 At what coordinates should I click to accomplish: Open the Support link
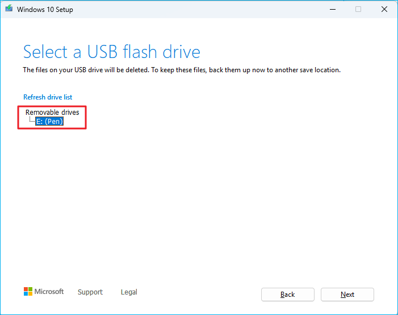point(90,292)
